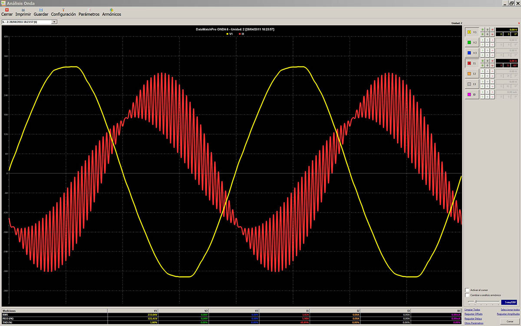Toggle the I2 channel button
521x326 pixels.
pyautogui.click(x=472, y=74)
